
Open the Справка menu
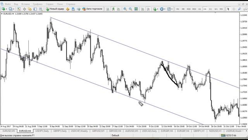[71, 4]
